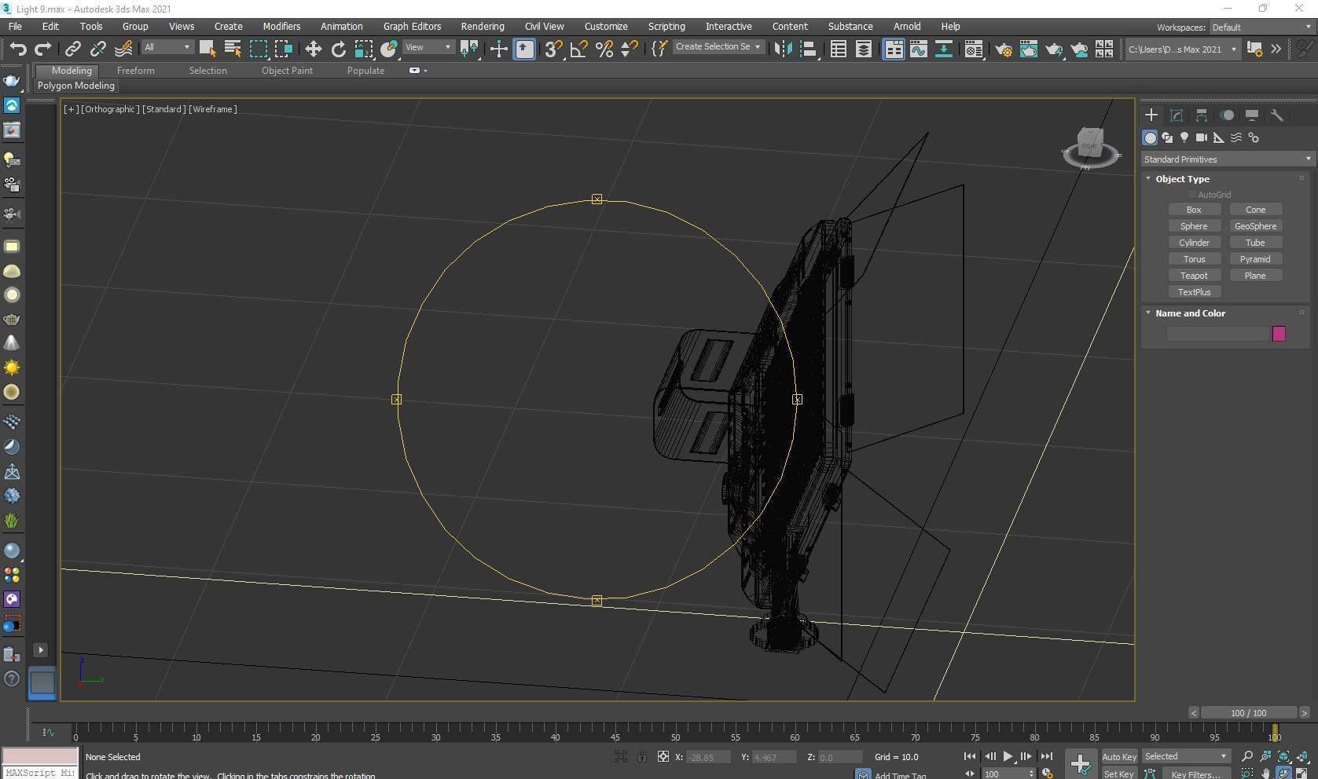Viewport: 1318px width, 779px height.
Task: Click the 100 / 100 time slider
Action: click(1248, 713)
